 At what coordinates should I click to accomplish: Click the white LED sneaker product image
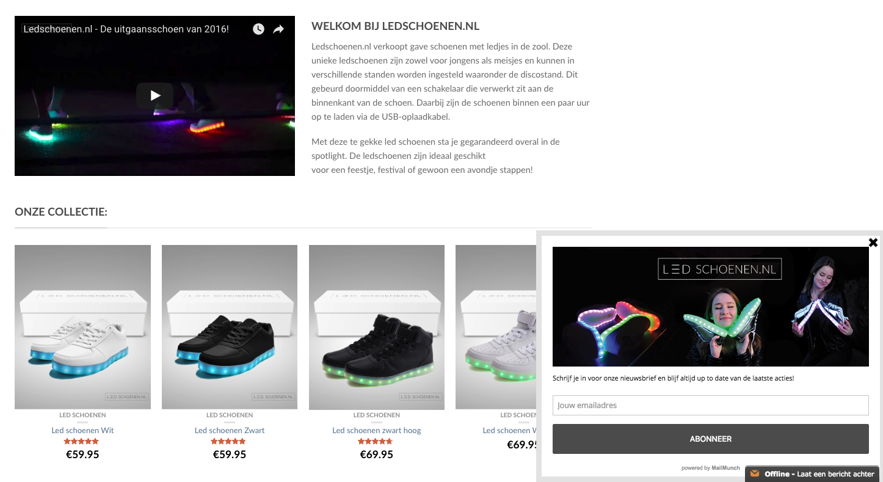pyautogui.click(x=82, y=327)
